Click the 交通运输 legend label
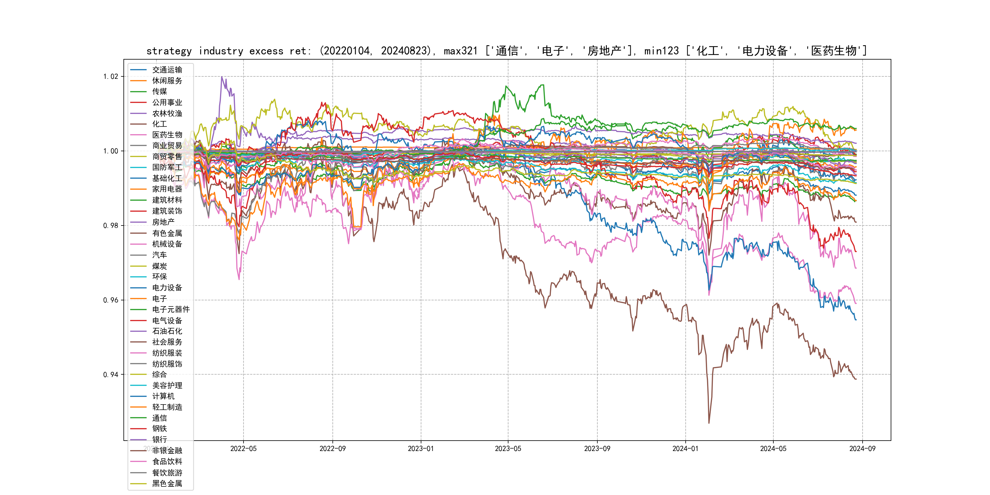 click(167, 70)
